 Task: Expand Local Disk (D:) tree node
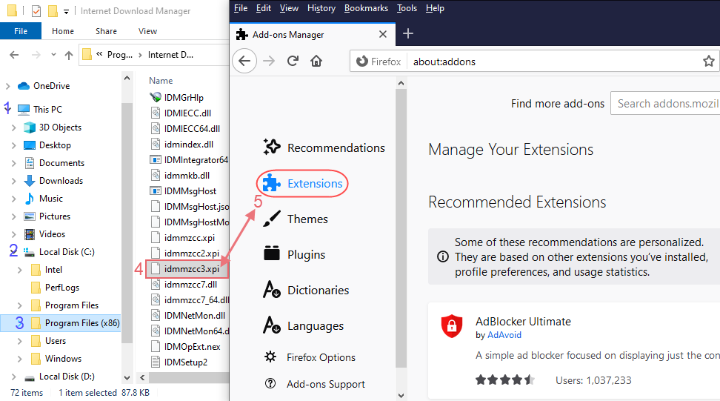coord(14,377)
